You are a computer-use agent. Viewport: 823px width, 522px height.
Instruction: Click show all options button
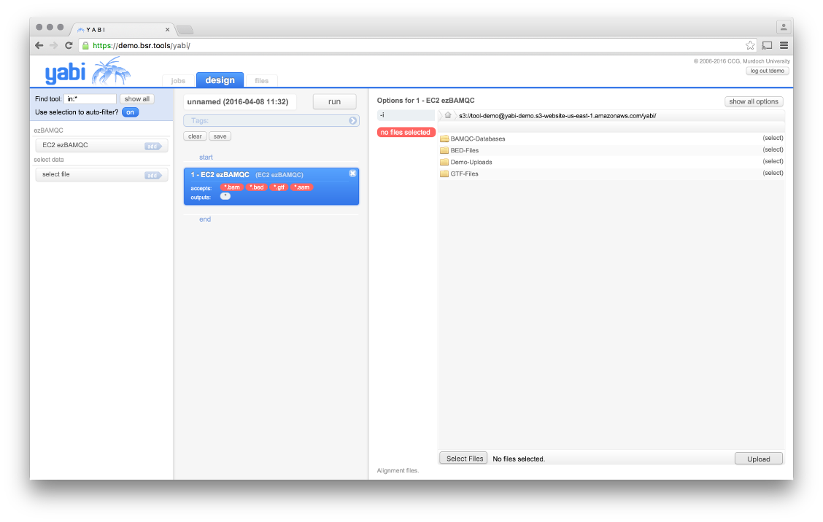tap(754, 102)
